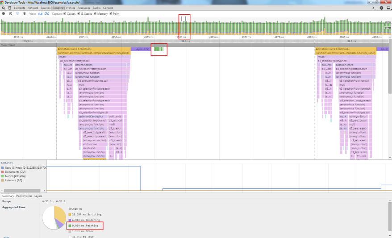
Task: Uncheck the Causes capture checkbox
Action: (x=65, y=14)
